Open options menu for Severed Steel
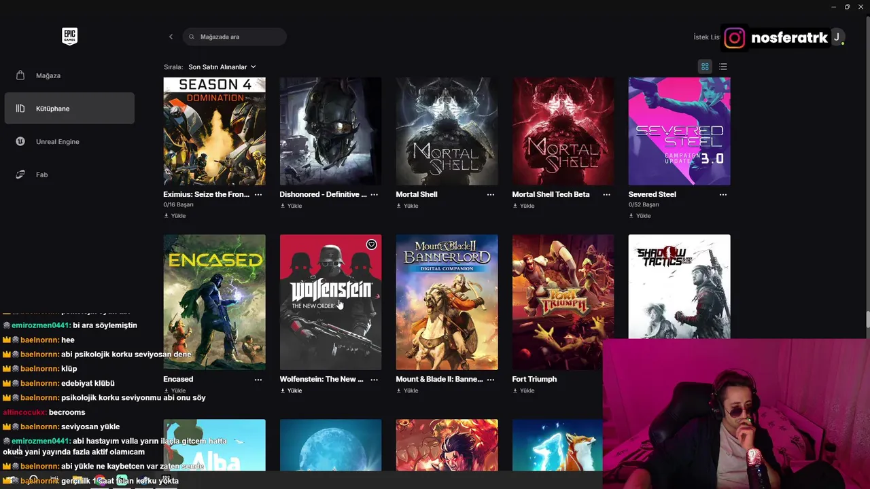 [x=723, y=194]
